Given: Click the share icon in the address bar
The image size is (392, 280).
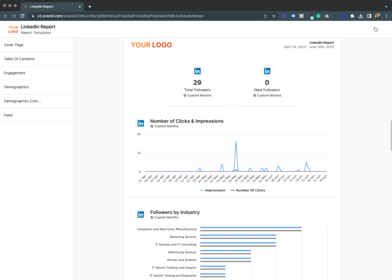Looking at the screenshot, I should tap(265, 16).
